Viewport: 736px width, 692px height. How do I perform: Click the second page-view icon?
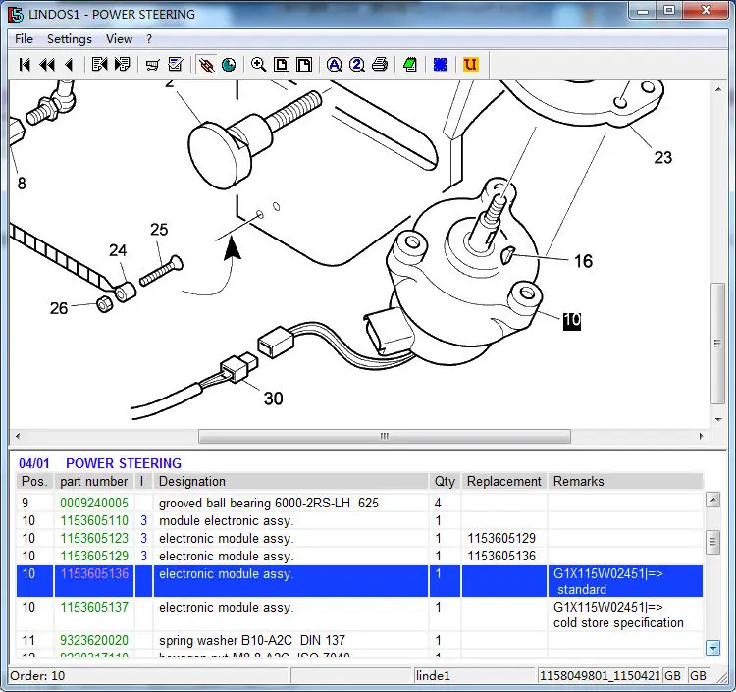click(x=304, y=65)
